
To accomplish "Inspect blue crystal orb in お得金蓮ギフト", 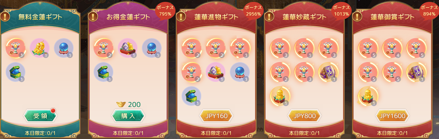I will 152,48.
